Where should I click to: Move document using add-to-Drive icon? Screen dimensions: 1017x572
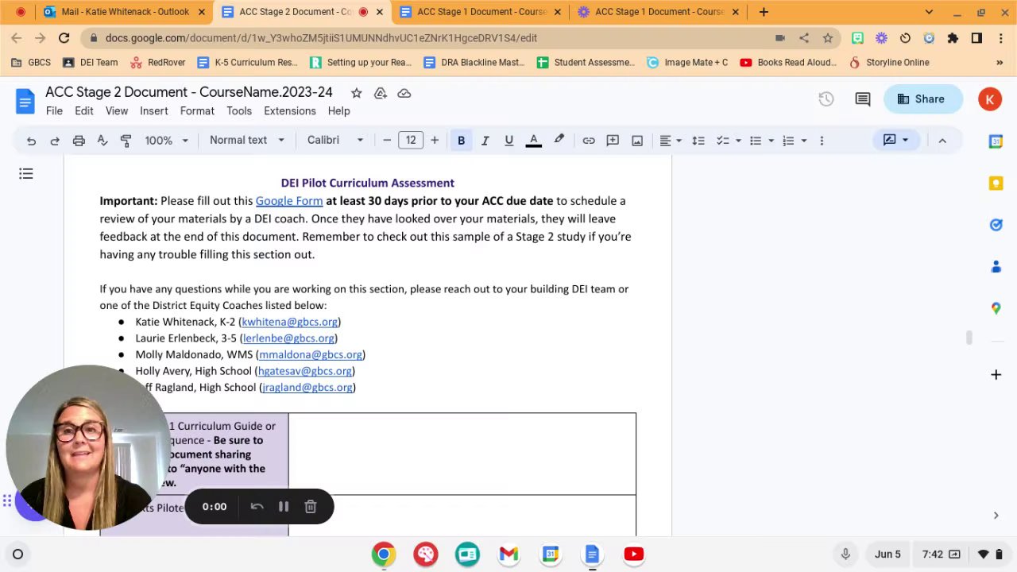381,93
